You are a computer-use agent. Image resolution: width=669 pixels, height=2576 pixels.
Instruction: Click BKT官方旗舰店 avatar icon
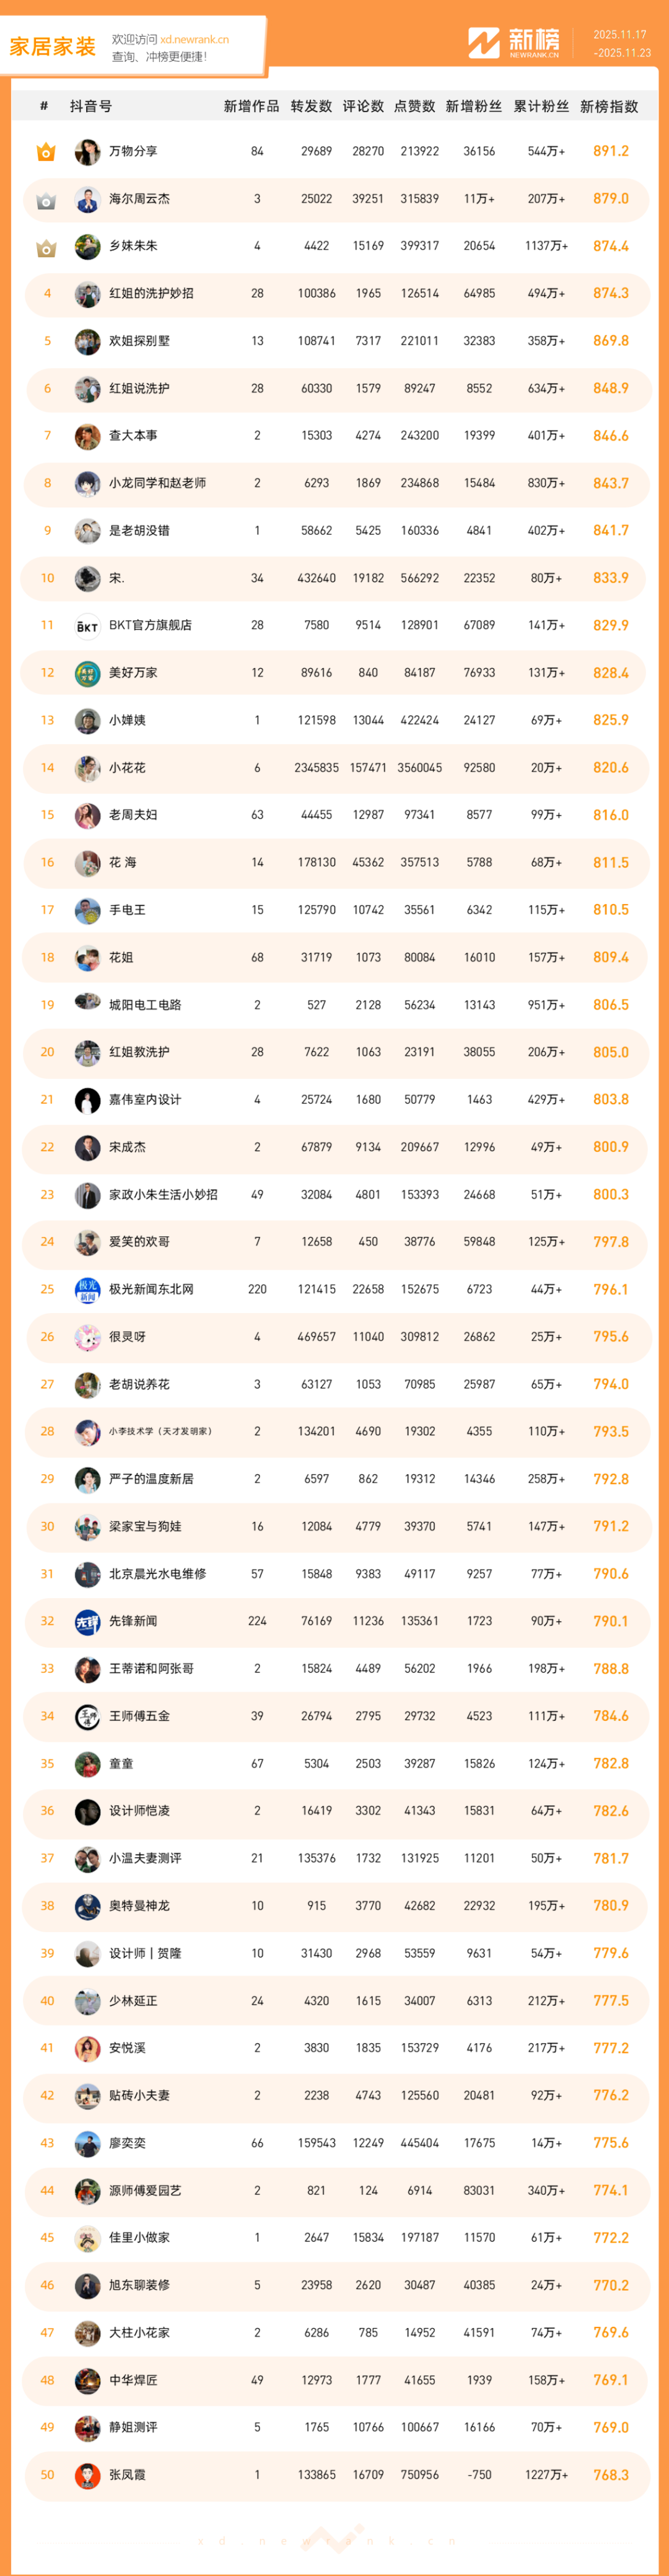click(x=87, y=626)
